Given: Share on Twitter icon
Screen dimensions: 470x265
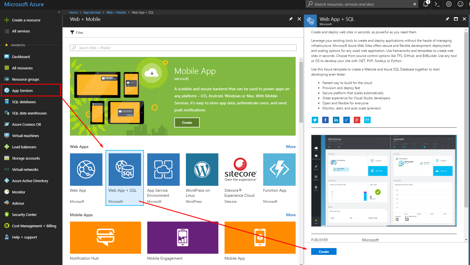Looking at the screenshot, I should [x=315, y=120].
